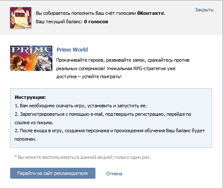
Task: Click text Уникальная RPG-стратегия уже
Action: point(141,68)
